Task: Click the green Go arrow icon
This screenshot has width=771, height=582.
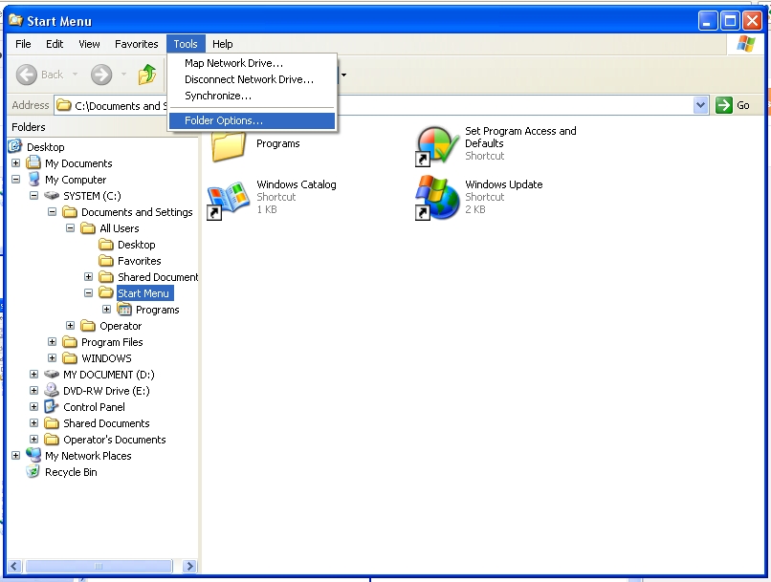Action: tap(724, 105)
